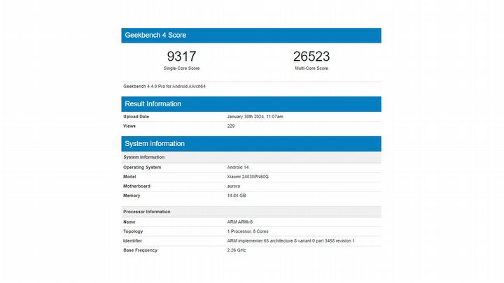Click the Result Information header bar

click(251, 103)
